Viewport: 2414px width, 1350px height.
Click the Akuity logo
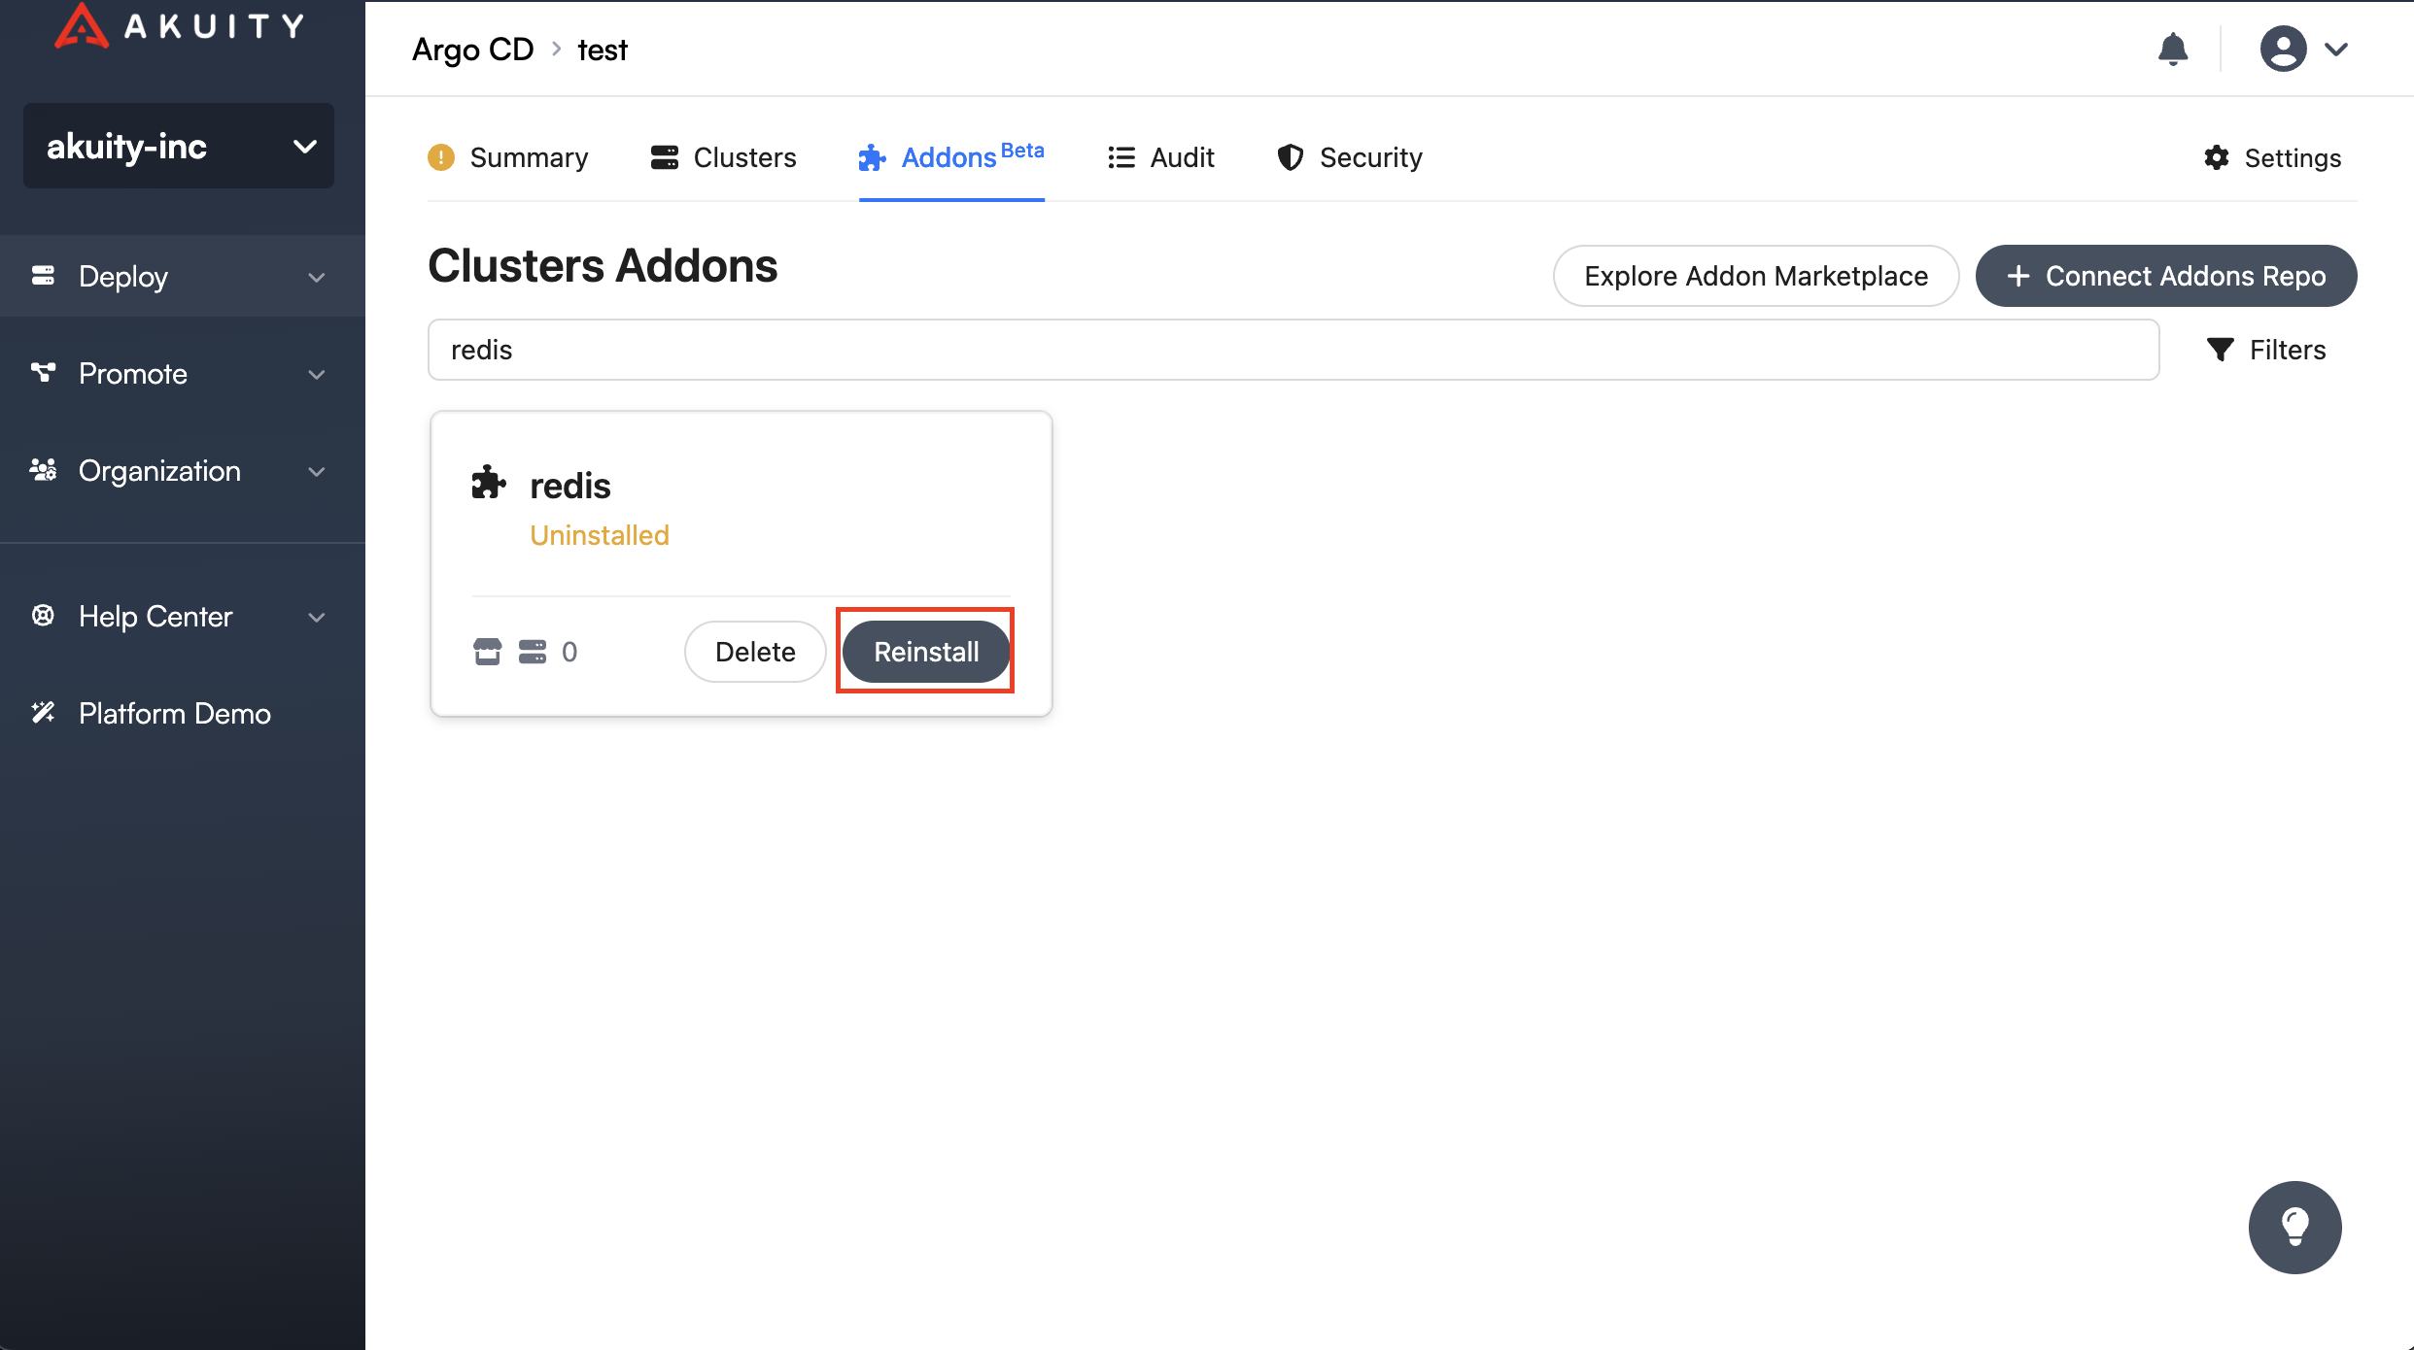pyautogui.click(x=179, y=26)
